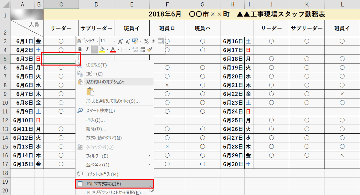Click the increase font size icon
This screenshot has width=360, height=195.
(120, 41)
